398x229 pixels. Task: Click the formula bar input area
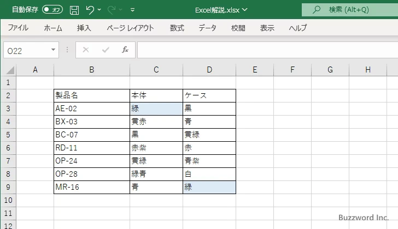pyautogui.click(x=267, y=50)
